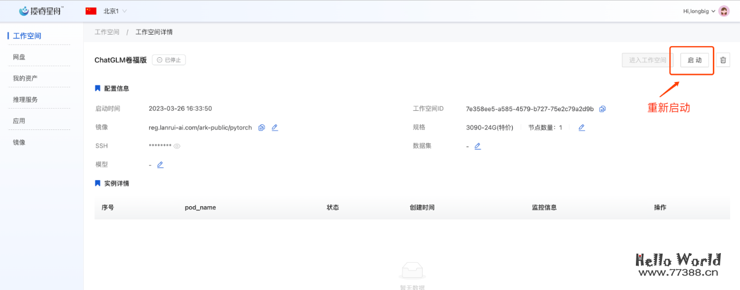Click the 实例详情 section header
This screenshot has height=290, width=740.
(x=116, y=183)
